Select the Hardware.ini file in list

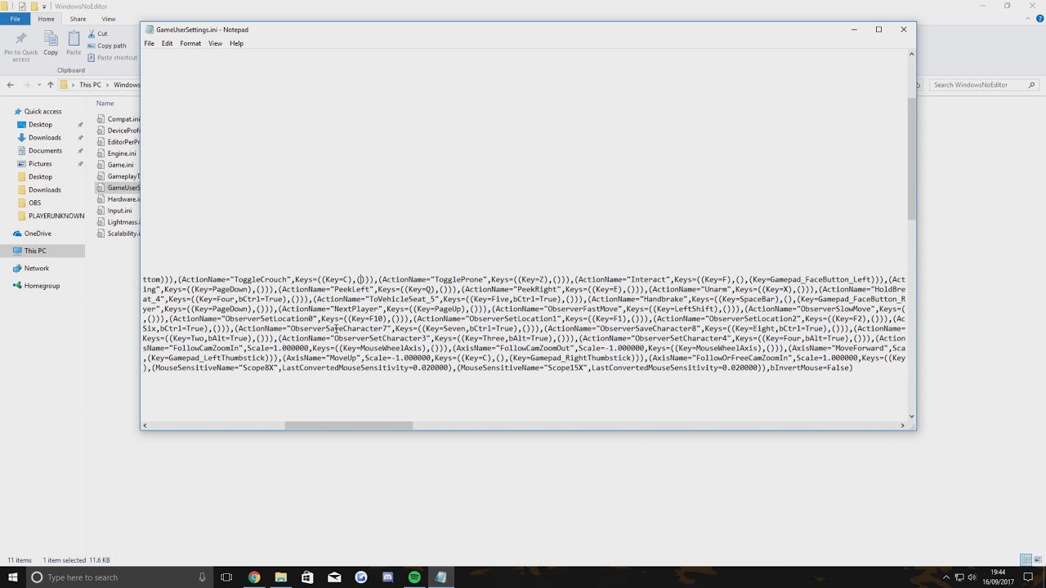click(x=118, y=199)
